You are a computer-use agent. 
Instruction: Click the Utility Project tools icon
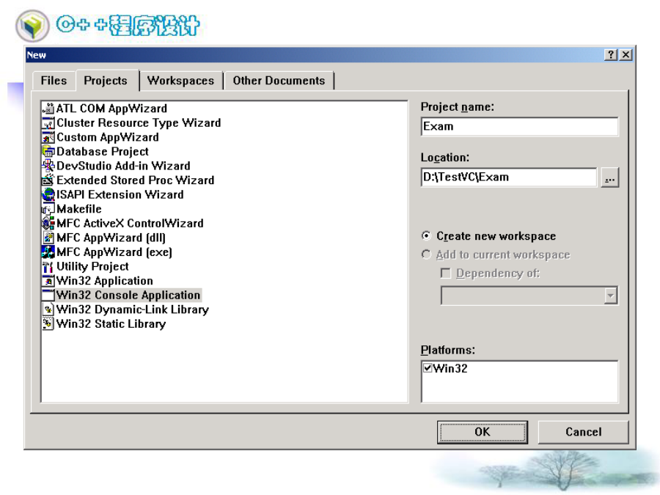coord(48,266)
